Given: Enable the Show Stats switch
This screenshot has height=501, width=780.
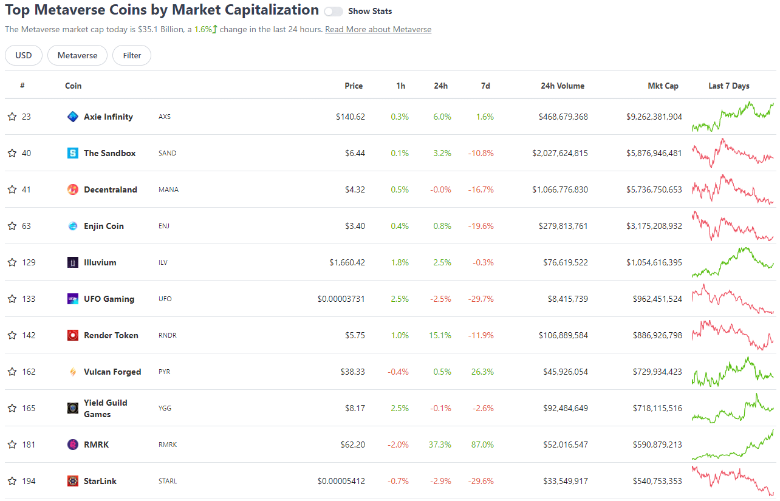Looking at the screenshot, I should [x=334, y=12].
